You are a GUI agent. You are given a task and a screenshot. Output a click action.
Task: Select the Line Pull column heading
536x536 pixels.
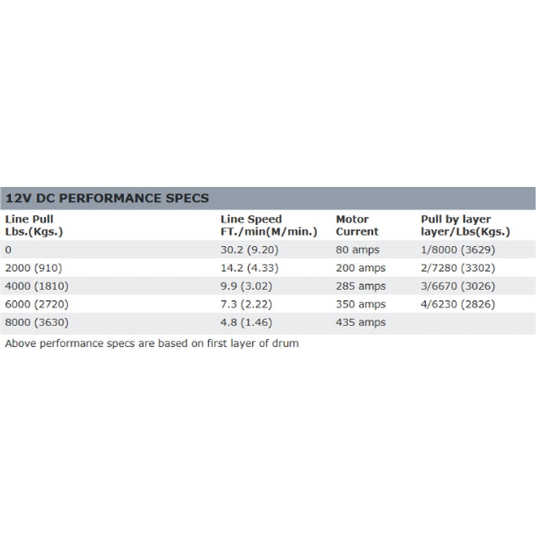coord(34,225)
